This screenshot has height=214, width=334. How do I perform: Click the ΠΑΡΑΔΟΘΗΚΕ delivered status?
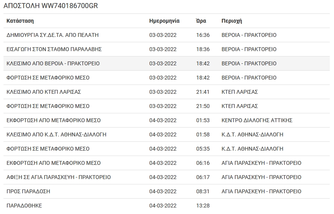coord(24,206)
